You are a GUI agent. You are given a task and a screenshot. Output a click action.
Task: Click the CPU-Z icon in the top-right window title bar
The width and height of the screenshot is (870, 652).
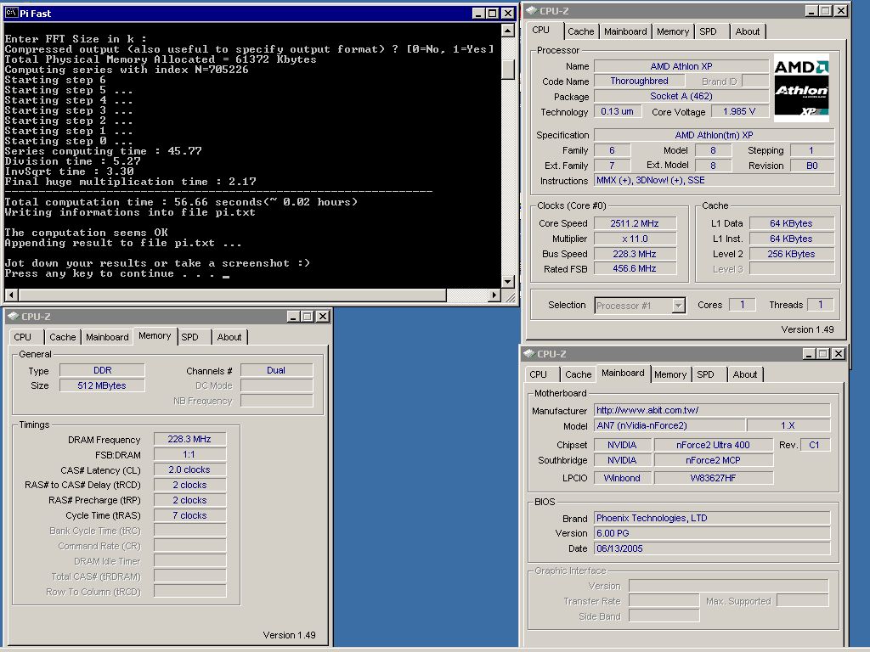coord(531,10)
